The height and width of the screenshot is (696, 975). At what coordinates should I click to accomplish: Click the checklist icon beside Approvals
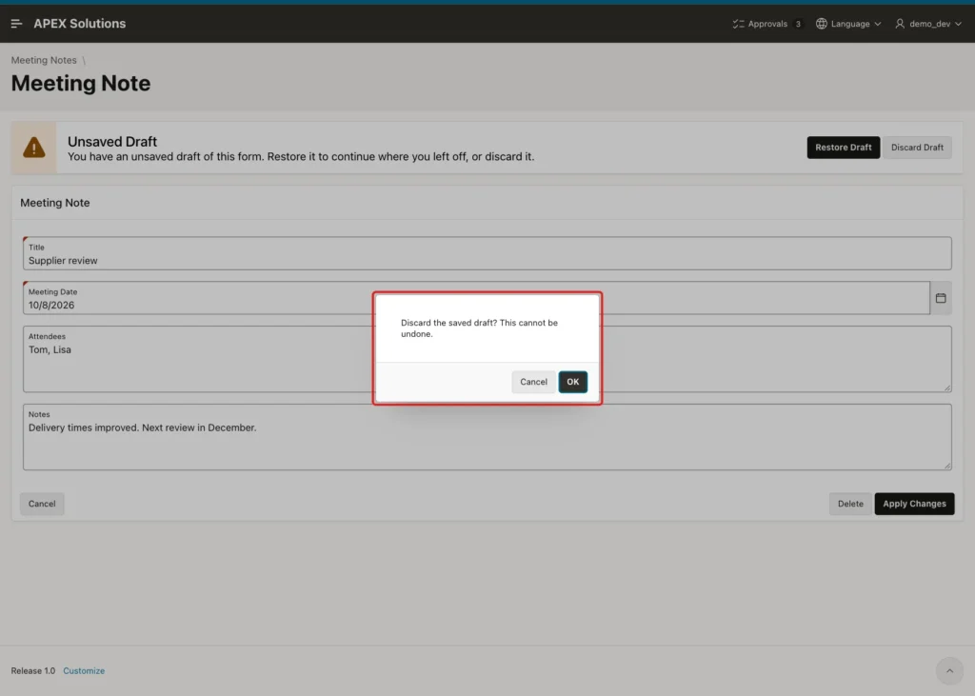click(x=738, y=24)
